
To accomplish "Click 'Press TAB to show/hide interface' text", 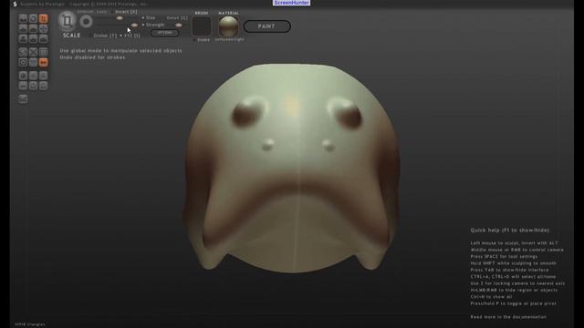I will click(509, 270).
